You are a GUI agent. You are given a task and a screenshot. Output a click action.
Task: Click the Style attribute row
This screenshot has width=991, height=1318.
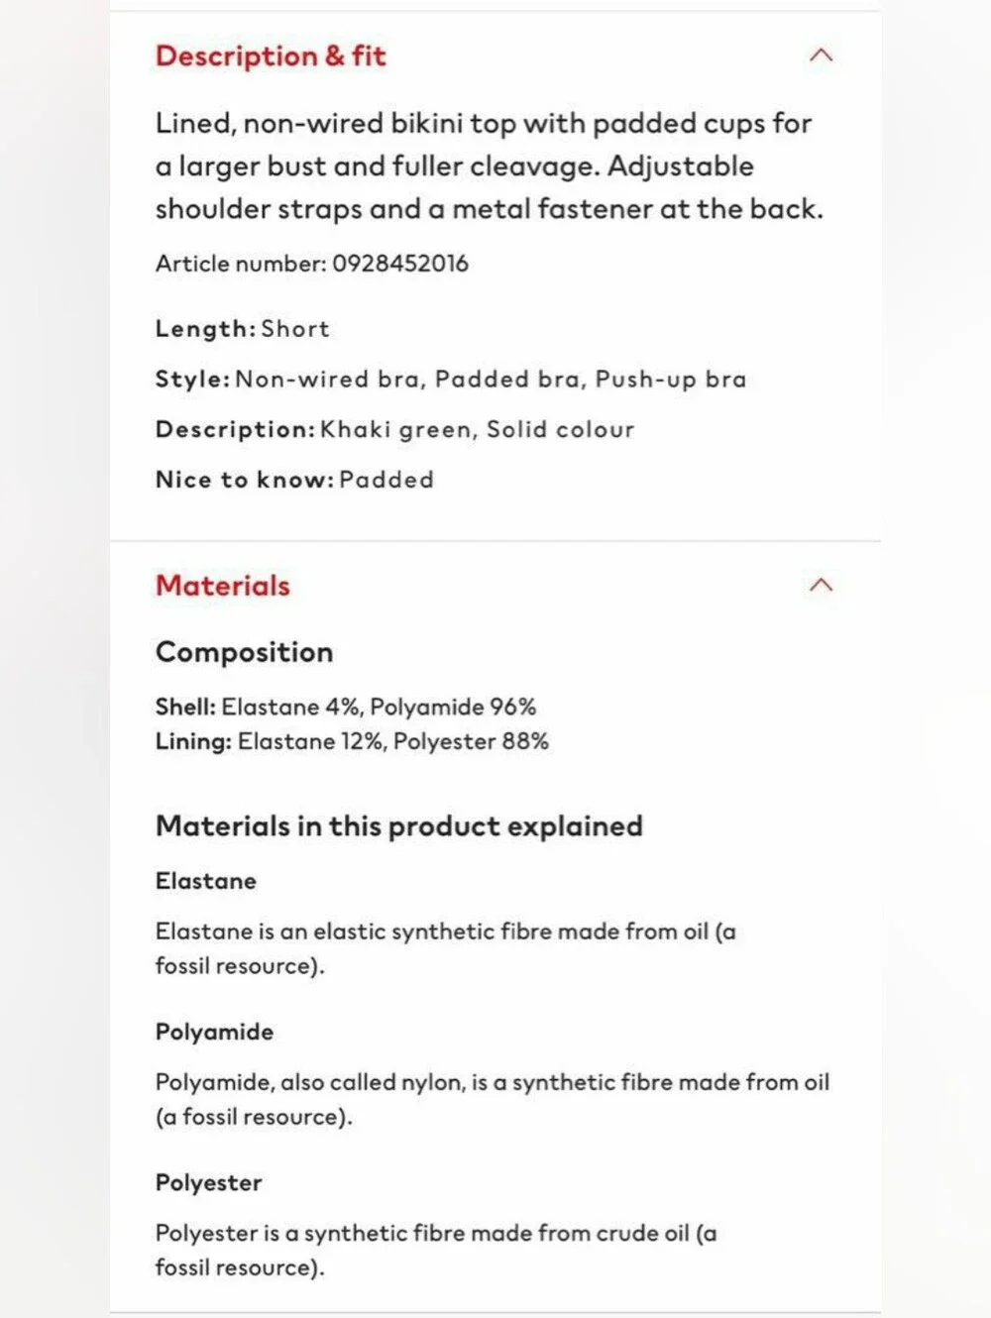point(451,379)
